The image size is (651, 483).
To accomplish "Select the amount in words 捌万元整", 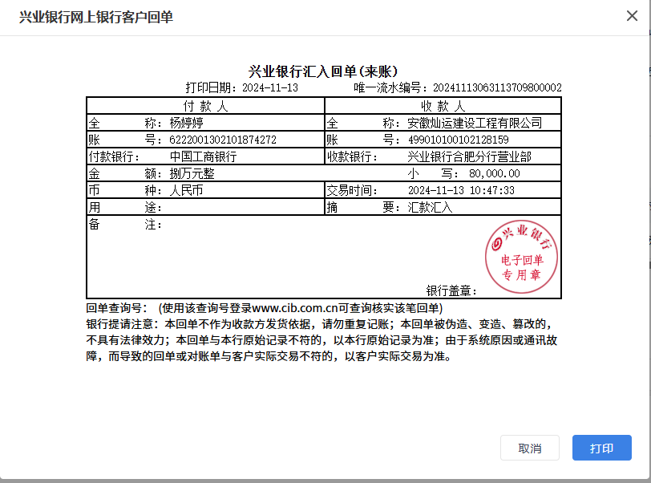I will (x=192, y=173).
